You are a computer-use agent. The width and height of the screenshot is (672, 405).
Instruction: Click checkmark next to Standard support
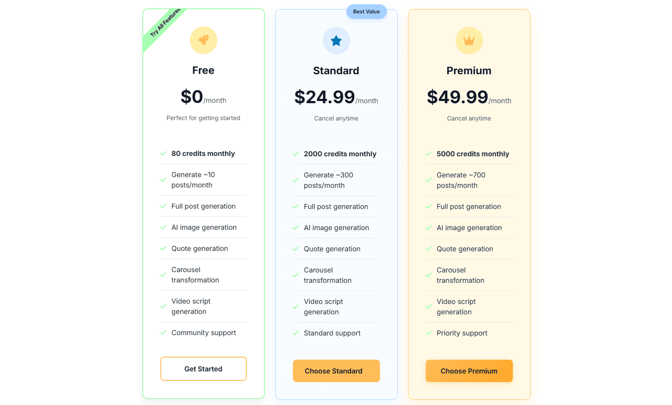click(296, 333)
